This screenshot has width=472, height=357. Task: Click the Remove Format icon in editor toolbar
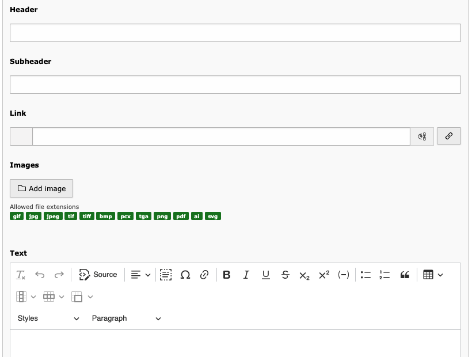click(21, 275)
